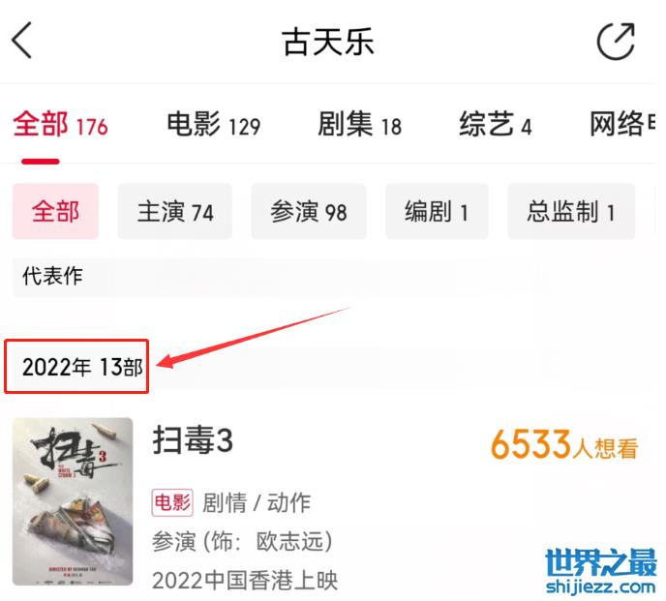Open the partially visible 网络 tab
The height and width of the screenshot is (601, 666).
click(x=622, y=125)
